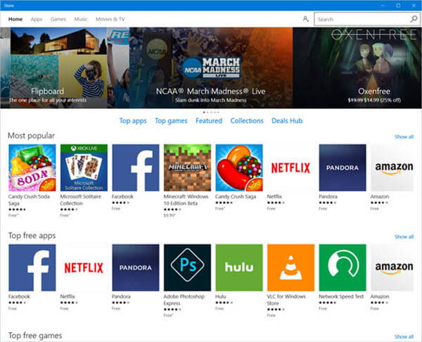
Task: Open Microsoft Solitaire Collection tile
Action: [x=84, y=167]
